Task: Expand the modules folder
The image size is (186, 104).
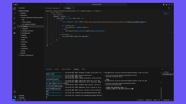Action: pos(24,46)
